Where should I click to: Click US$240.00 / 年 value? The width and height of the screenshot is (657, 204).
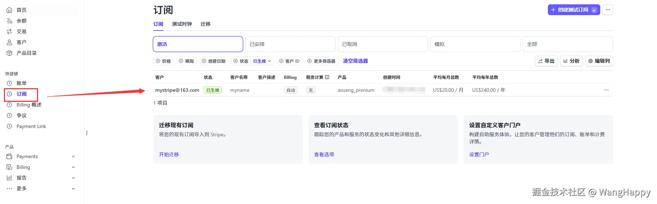pyautogui.click(x=489, y=90)
